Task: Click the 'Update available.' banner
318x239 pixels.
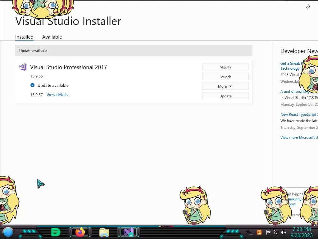Action: (134, 51)
